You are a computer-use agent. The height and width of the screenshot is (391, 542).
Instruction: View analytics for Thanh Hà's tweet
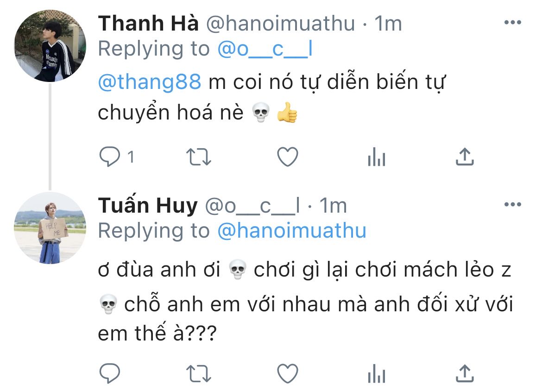click(376, 158)
